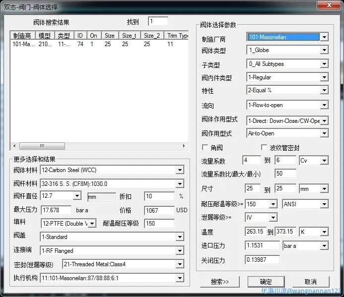Screen dimensions: 344x297
Task: Open the 填料 PTFE dropdown
Action: [x=92, y=224]
